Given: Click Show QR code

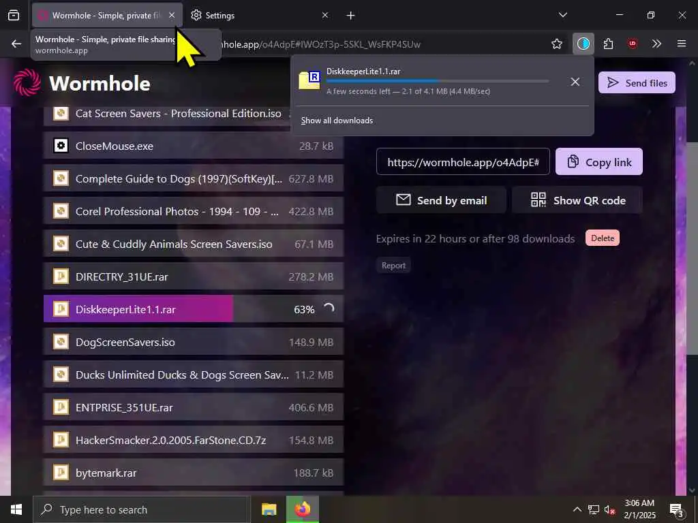Looking at the screenshot, I should (x=577, y=200).
